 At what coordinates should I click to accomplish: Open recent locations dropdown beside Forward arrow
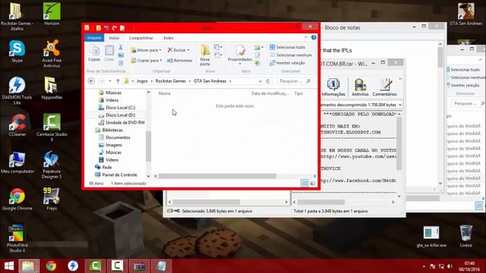tap(110, 81)
